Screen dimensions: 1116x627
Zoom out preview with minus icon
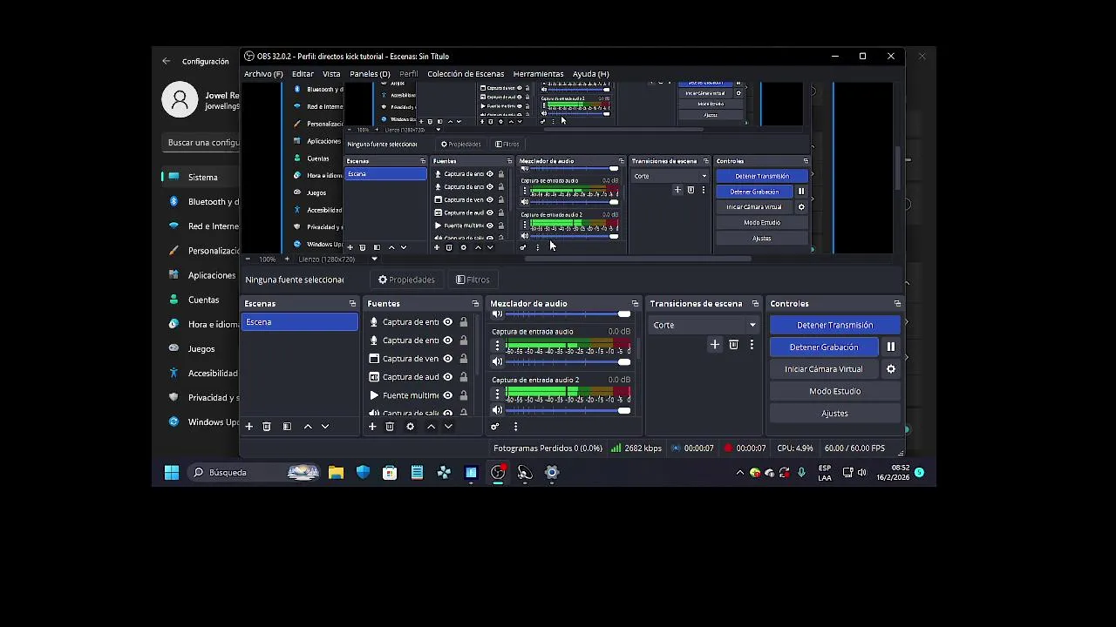point(248,259)
